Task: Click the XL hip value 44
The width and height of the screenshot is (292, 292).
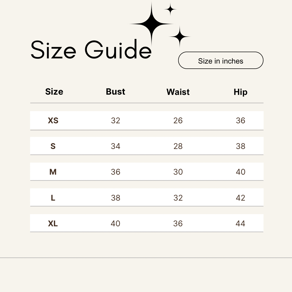Action: (240, 224)
